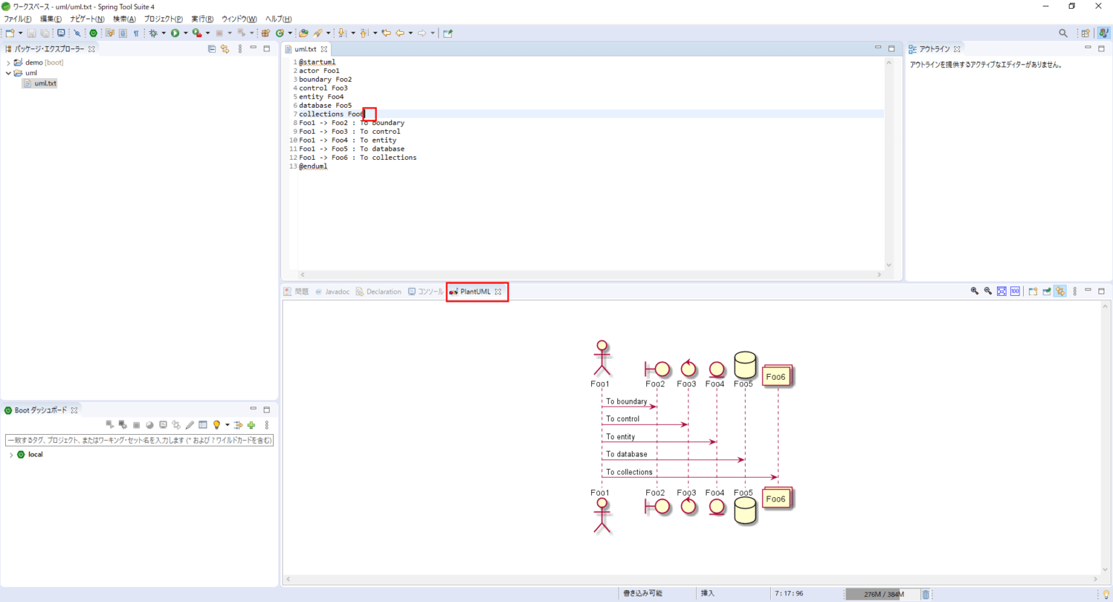Zoom out of the PlantUML diagram

[x=987, y=291]
